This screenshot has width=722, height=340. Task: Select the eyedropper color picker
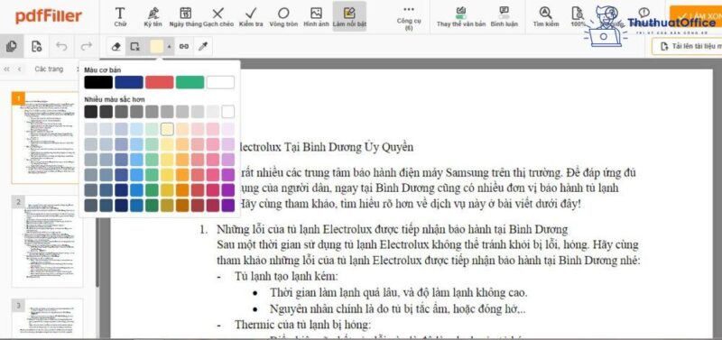pos(202,47)
